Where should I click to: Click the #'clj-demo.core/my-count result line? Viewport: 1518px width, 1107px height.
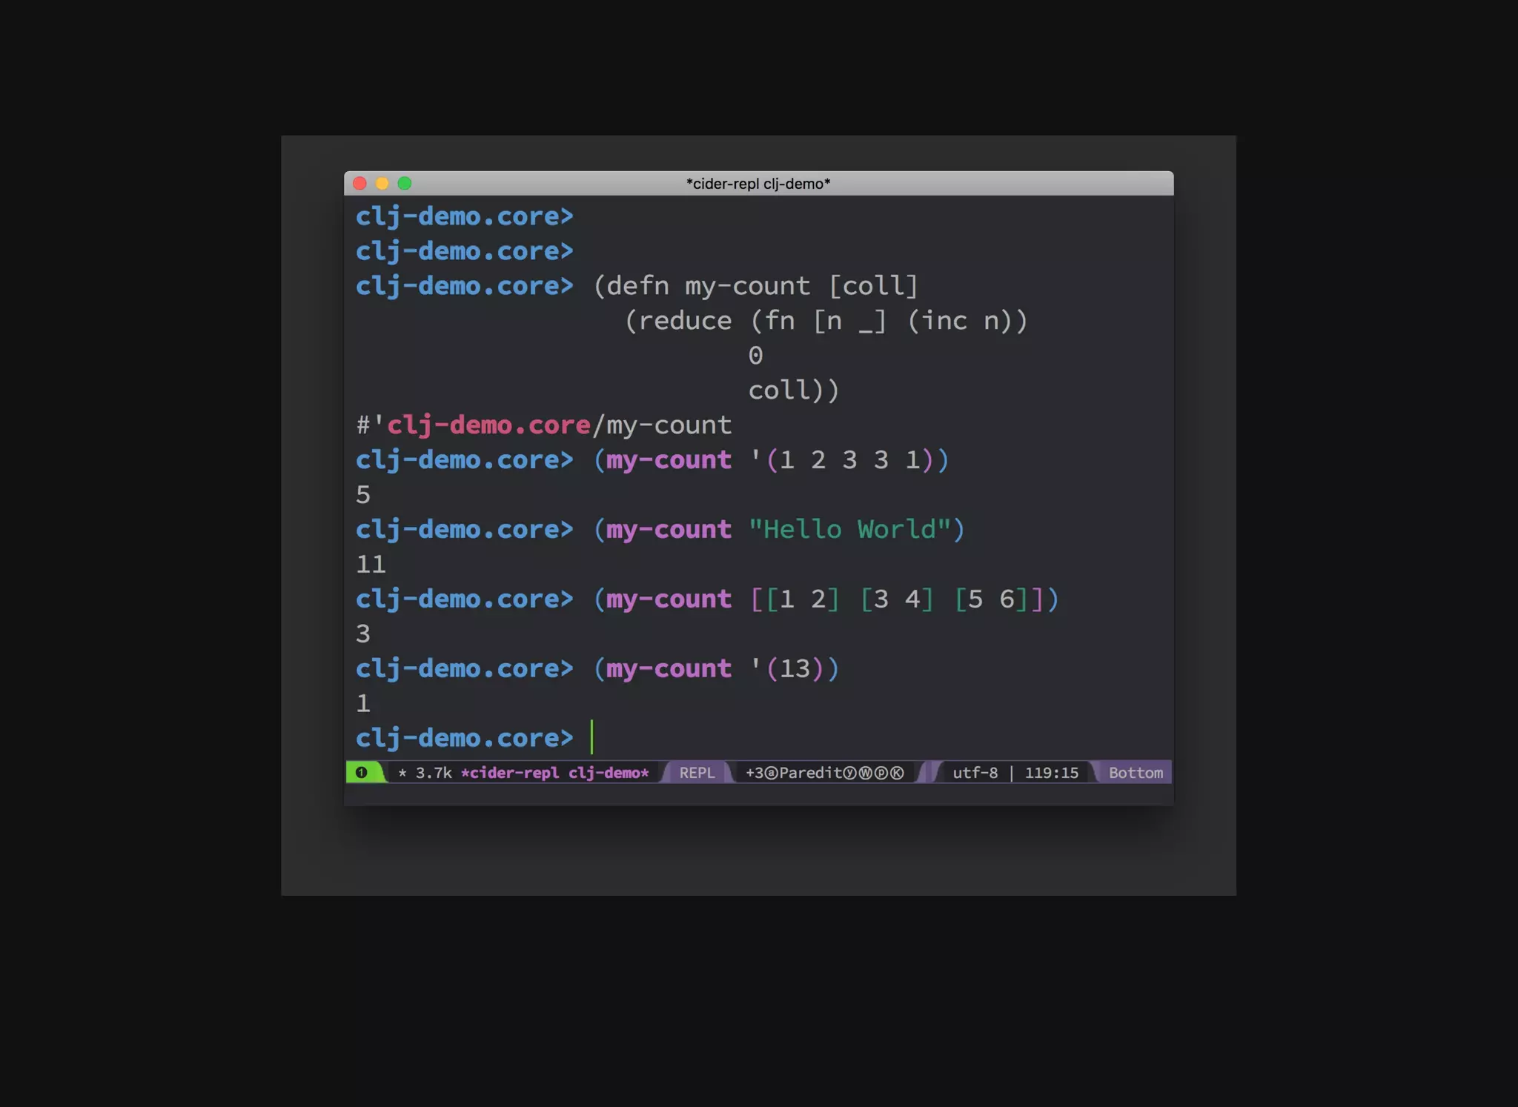tap(543, 425)
